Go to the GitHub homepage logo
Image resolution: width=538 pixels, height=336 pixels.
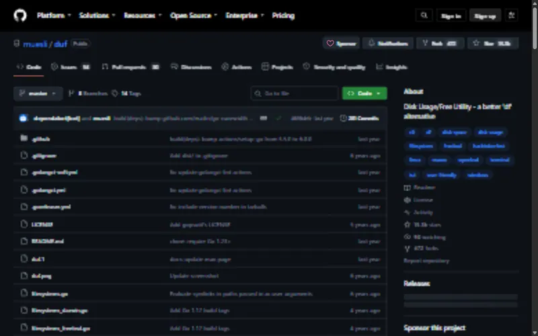coord(20,15)
